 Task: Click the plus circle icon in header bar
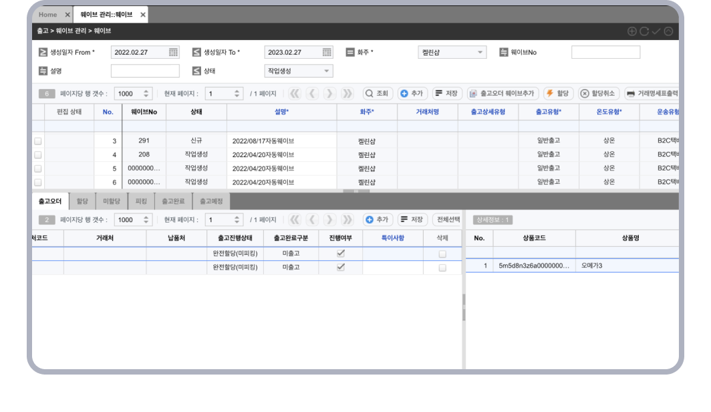[x=632, y=31]
